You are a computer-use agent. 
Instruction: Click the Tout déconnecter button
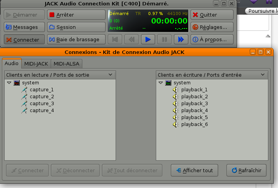tap(132, 170)
